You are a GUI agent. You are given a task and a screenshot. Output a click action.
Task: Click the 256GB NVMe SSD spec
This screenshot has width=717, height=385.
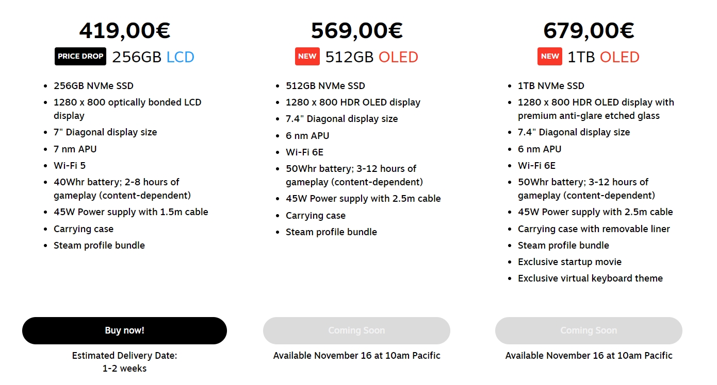point(93,86)
